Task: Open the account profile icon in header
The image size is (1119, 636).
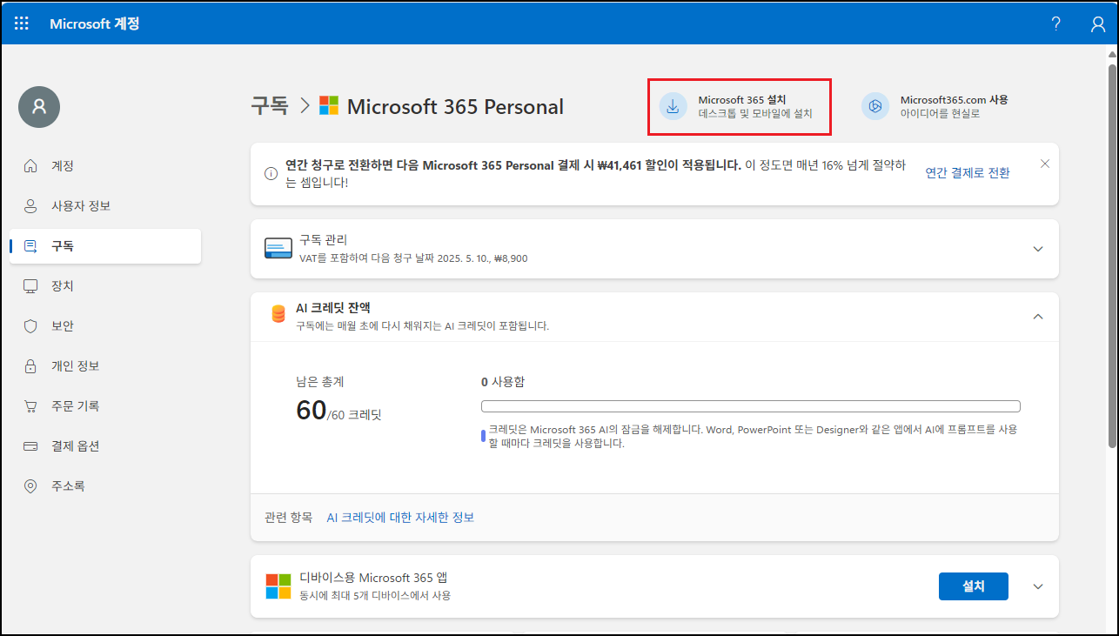Action: [x=1098, y=23]
